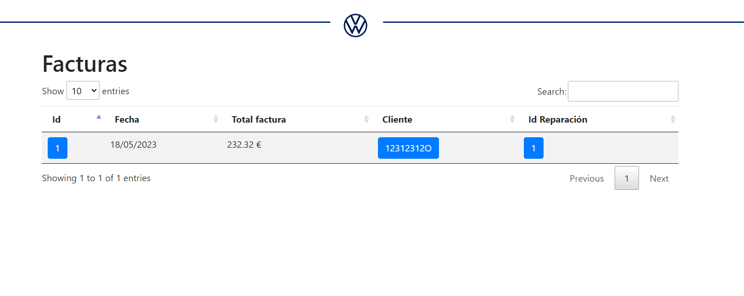Viewport: 744px width, 296px height.
Task: Open invoice Id 1 blue button
Action: tap(57, 148)
